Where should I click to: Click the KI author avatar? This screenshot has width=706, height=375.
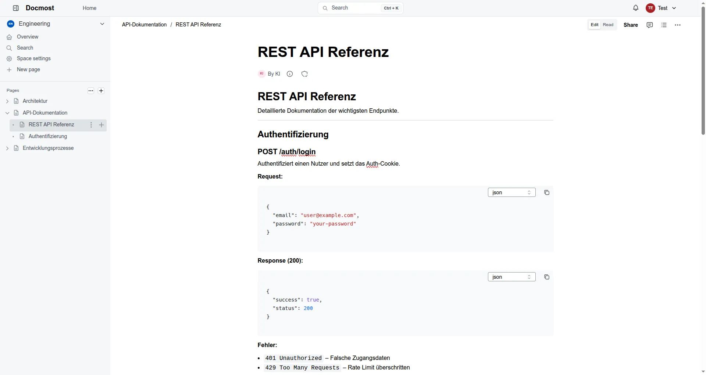click(x=261, y=74)
